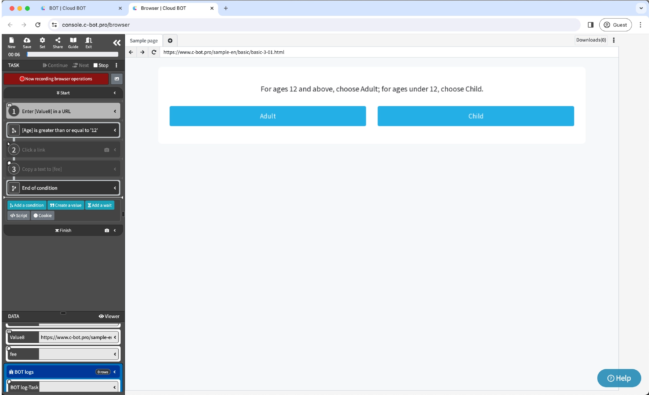Click the Add a condition button
Screen dimensions: 649x395
tap(27, 205)
